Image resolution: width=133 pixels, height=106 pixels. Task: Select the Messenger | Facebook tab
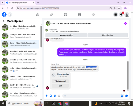tap(20, 3)
